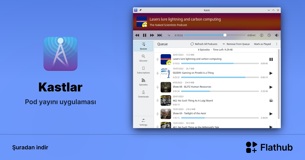This screenshot has height=160, width=305.
Task: Open the queue overflow three-dot menu
Action: [x=277, y=44]
